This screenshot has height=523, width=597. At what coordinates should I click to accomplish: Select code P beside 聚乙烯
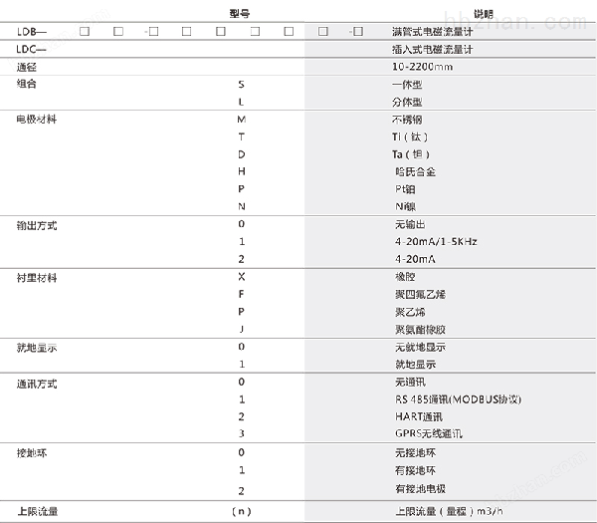click(242, 312)
